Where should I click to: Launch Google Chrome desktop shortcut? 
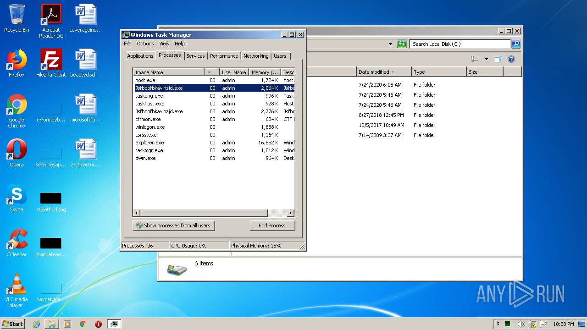click(x=17, y=111)
